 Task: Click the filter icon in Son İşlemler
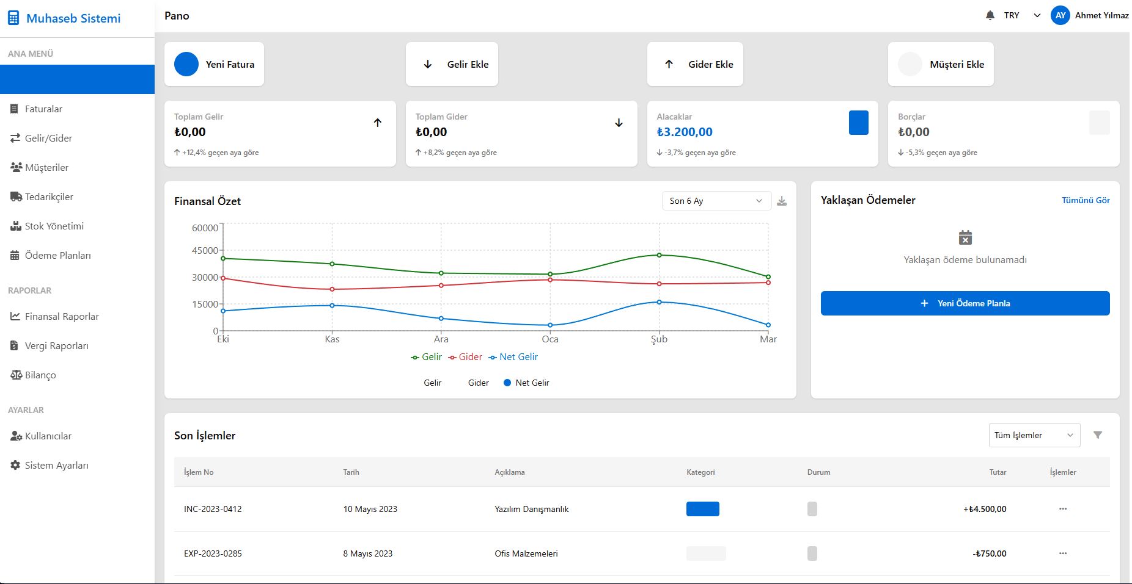pyautogui.click(x=1097, y=435)
